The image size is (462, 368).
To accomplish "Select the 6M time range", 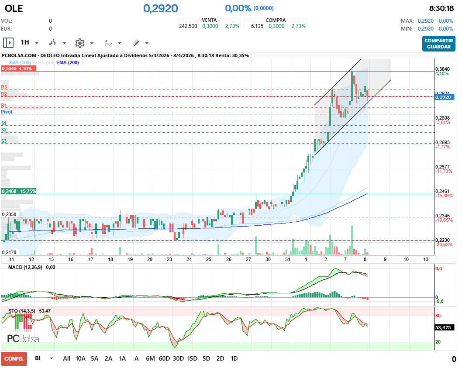I will click(150, 358).
